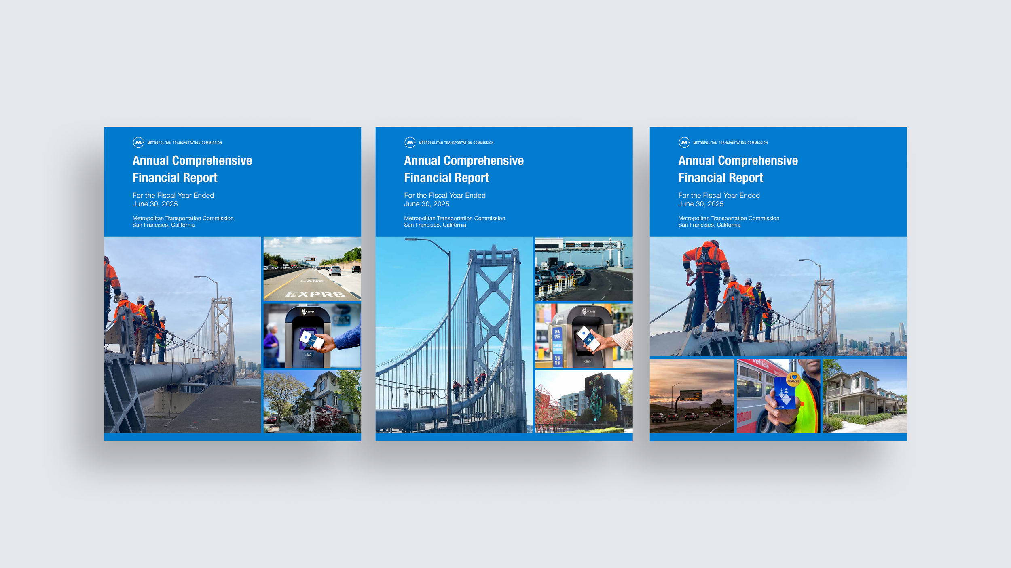
Task: Click the Clipper reader photo on left cover
Action: [312, 335]
